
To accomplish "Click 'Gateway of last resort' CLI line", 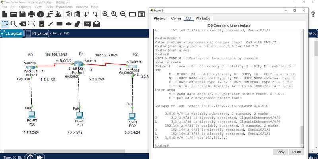I will pos(211,106).
